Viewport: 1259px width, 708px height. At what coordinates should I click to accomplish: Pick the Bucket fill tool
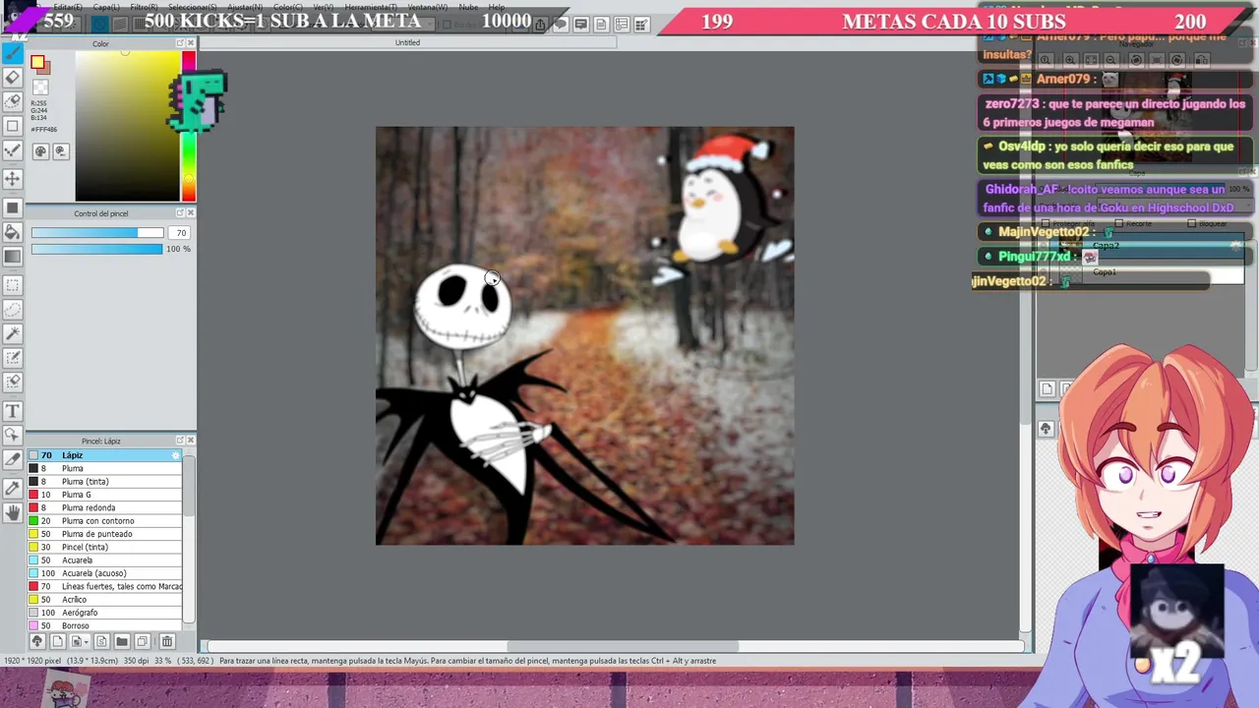(x=13, y=232)
